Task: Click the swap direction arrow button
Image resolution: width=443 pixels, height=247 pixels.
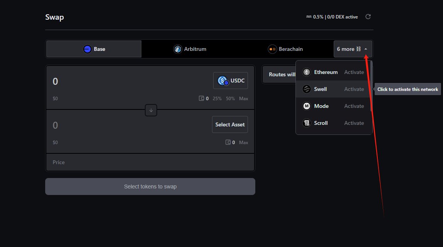Action: (151, 110)
